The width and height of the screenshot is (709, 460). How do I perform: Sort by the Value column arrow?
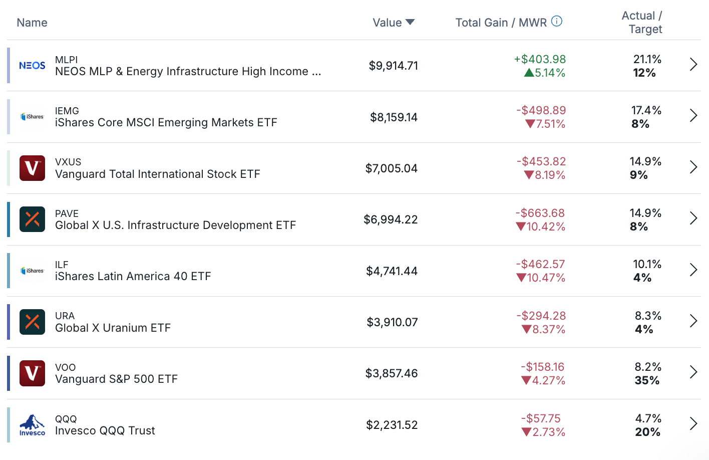pyautogui.click(x=411, y=22)
